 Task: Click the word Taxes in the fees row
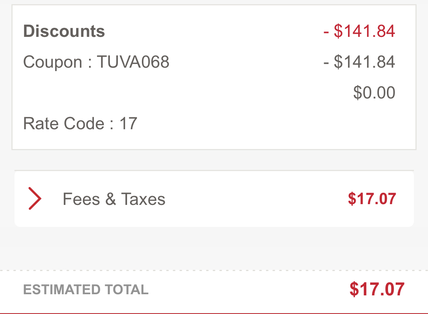click(x=143, y=199)
